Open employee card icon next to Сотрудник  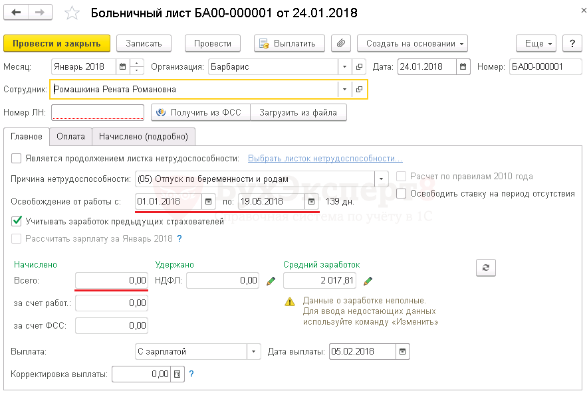(359, 90)
